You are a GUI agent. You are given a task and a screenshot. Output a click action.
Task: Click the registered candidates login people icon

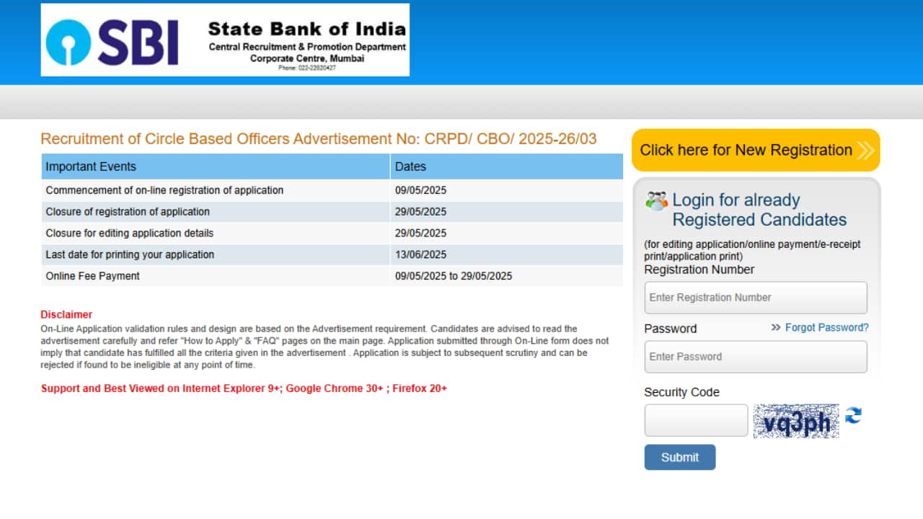pos(655,200)
